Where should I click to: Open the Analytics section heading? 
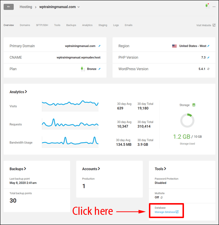[x=18, y=92]
